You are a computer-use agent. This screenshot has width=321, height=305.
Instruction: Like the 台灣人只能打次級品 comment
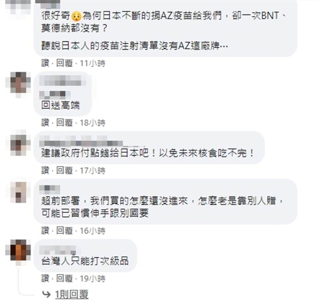[45, 278]
